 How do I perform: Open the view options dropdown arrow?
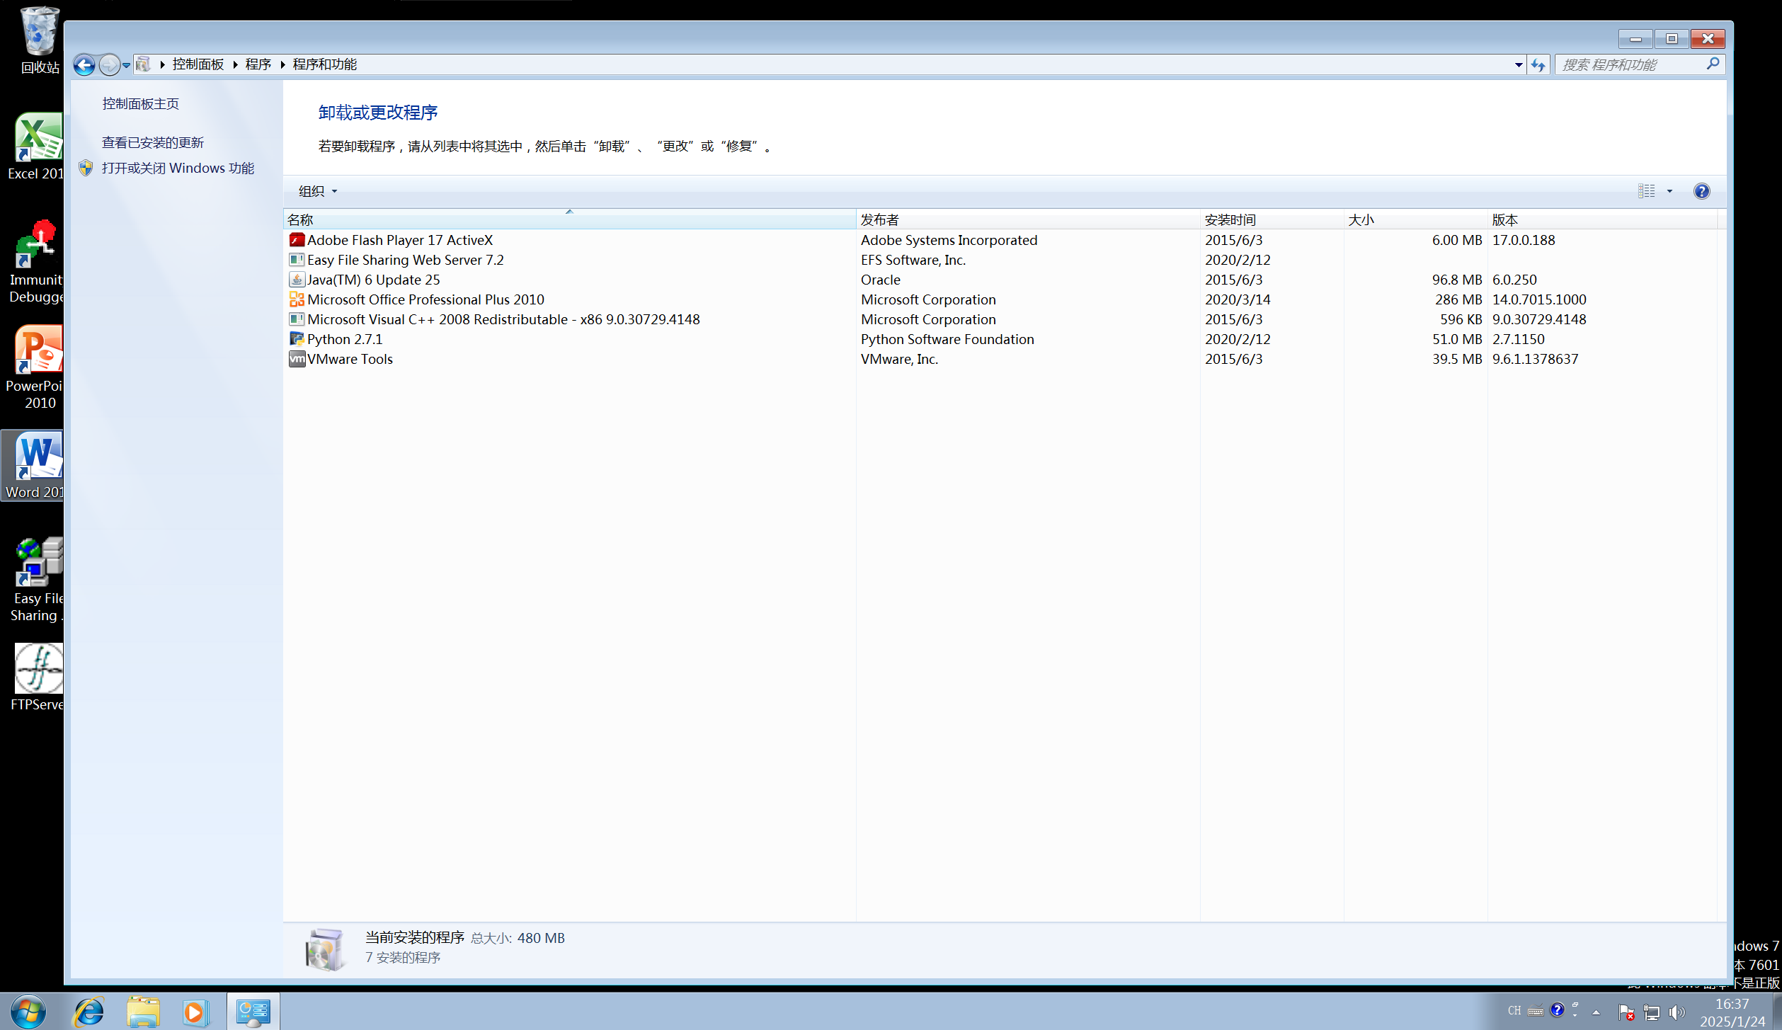coord(1669,191)
